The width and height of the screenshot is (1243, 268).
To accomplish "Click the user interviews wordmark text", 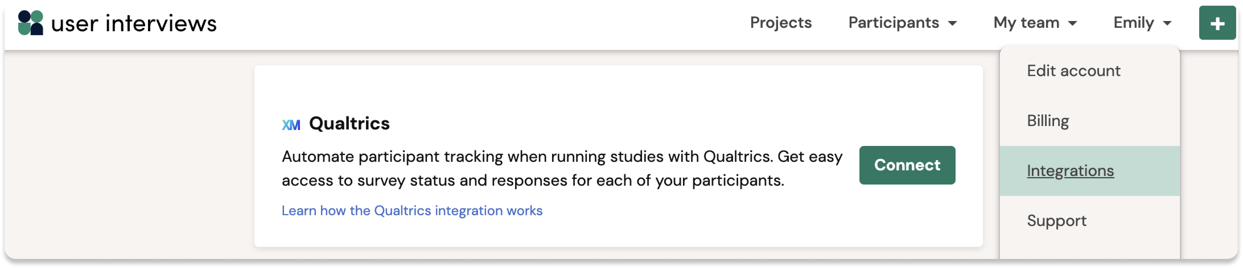I will 134,24.
